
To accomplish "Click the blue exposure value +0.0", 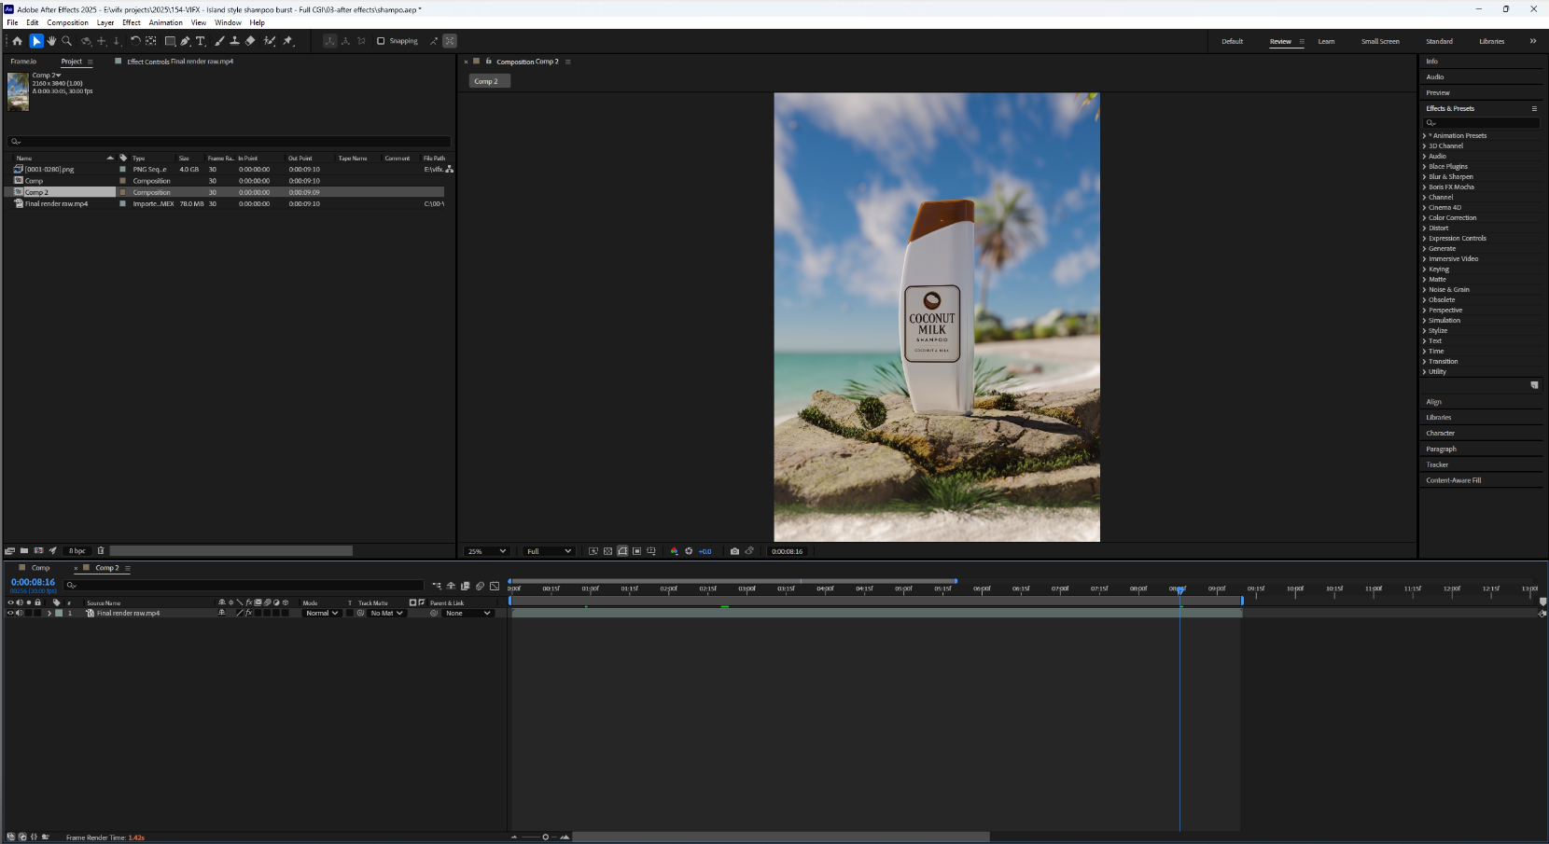I will [705, 551].
